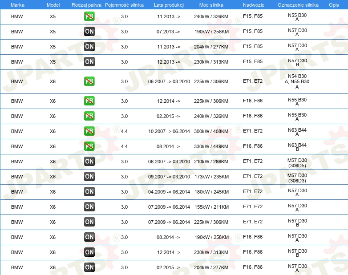Click 4.4 capacity in the 408KM row

(124, 131)
